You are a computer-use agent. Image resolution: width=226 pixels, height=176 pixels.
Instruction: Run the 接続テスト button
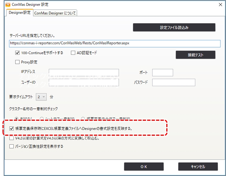(x=195, y=55)
